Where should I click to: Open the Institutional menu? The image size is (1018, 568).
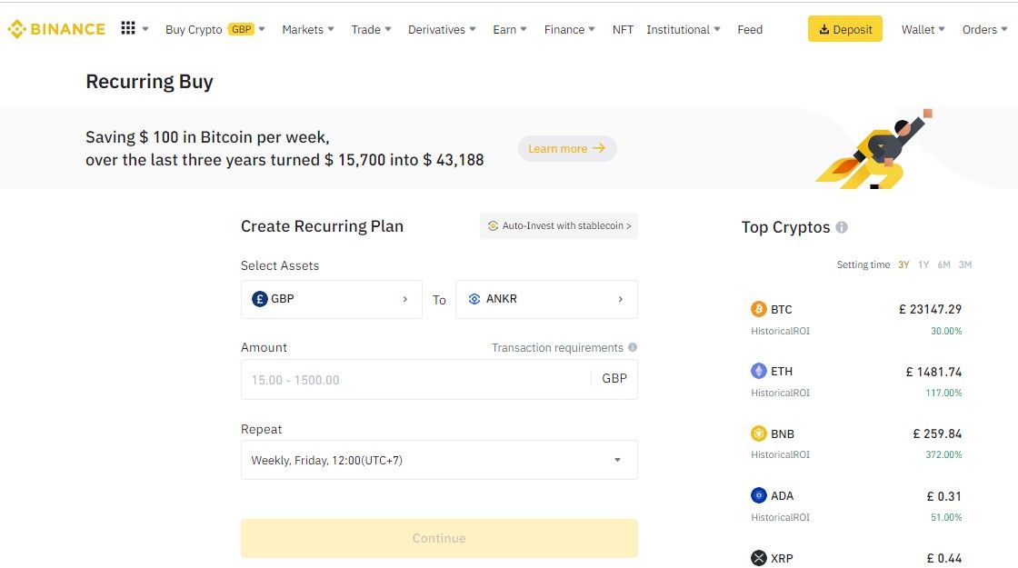683,29
